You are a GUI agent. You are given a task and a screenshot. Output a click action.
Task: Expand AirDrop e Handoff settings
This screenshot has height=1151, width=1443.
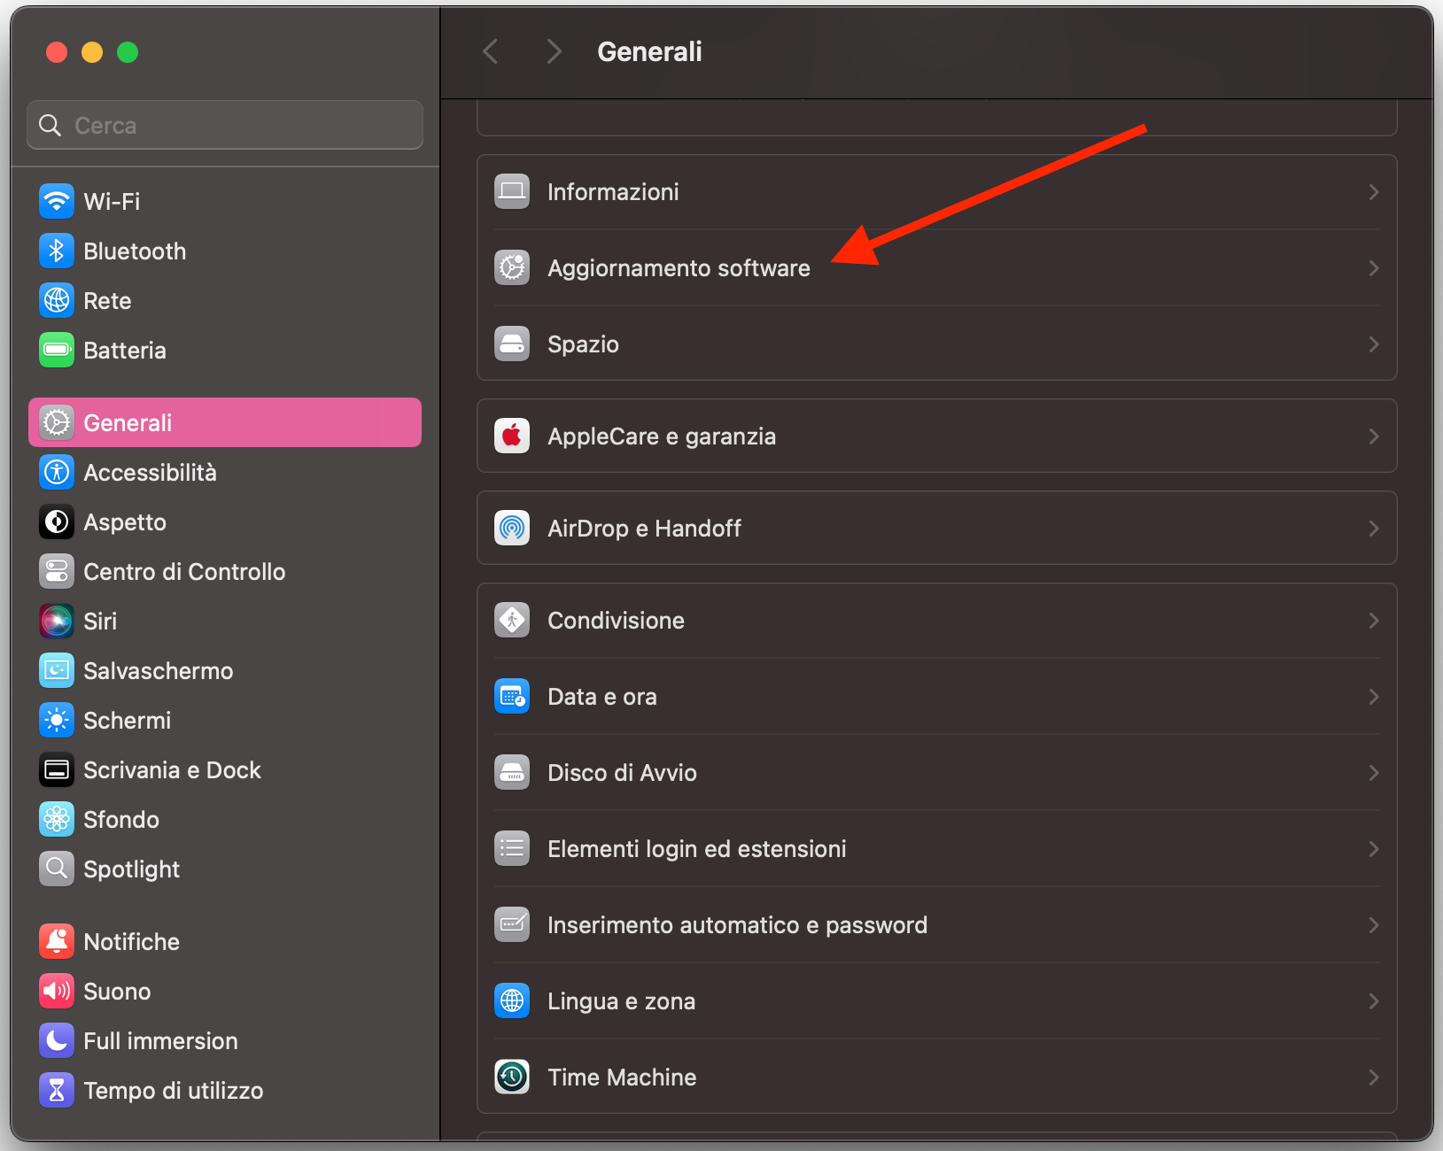pyautogui.click(x=1374, y=528)
